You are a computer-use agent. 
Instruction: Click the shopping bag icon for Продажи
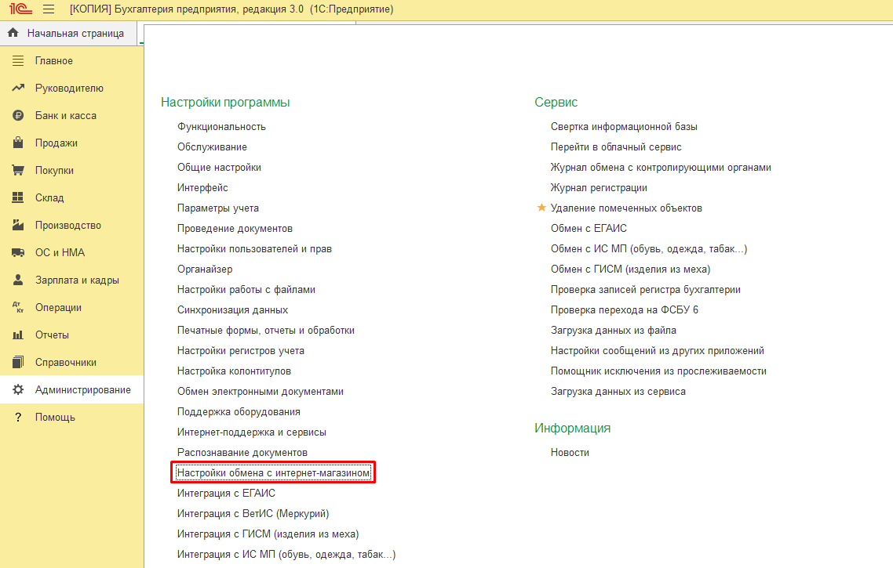18,143
